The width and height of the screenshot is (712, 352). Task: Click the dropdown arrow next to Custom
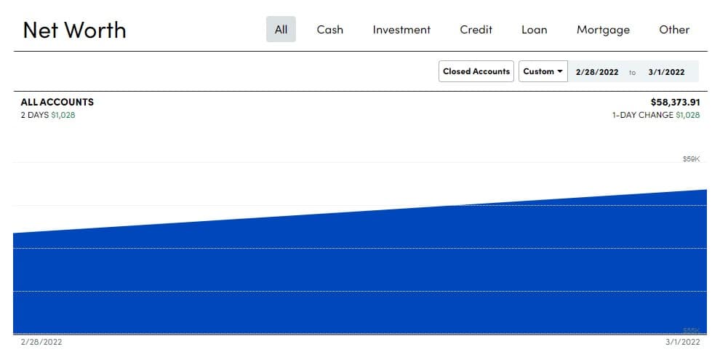pos(560,71)
